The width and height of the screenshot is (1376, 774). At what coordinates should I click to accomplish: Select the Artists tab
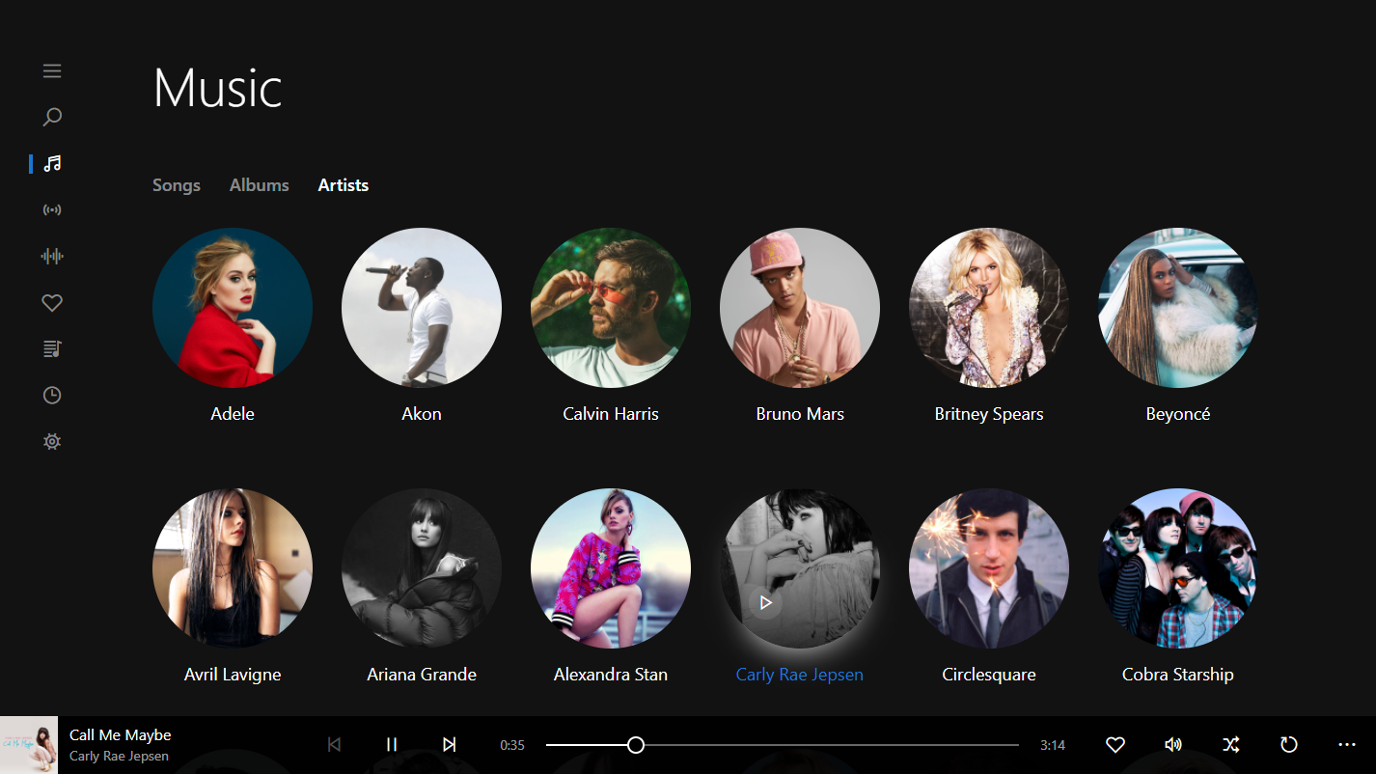(344, 185)
